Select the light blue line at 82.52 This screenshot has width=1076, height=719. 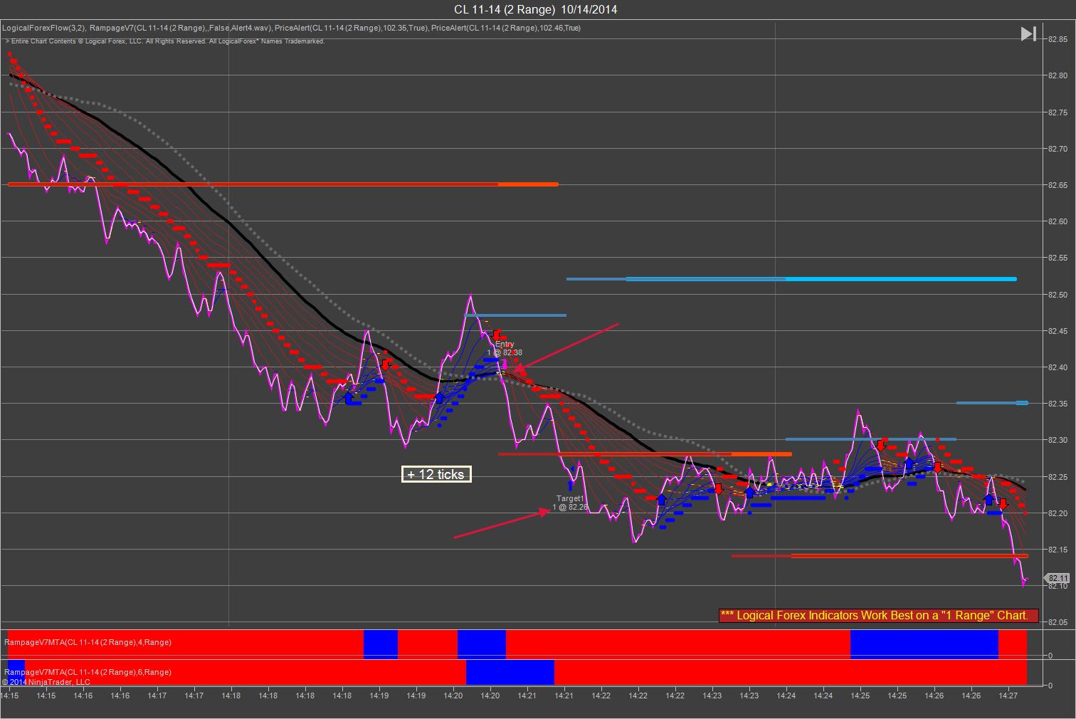(x=791, y=279)
